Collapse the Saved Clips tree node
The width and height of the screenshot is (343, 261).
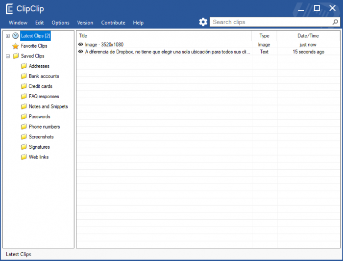(8, 56)
